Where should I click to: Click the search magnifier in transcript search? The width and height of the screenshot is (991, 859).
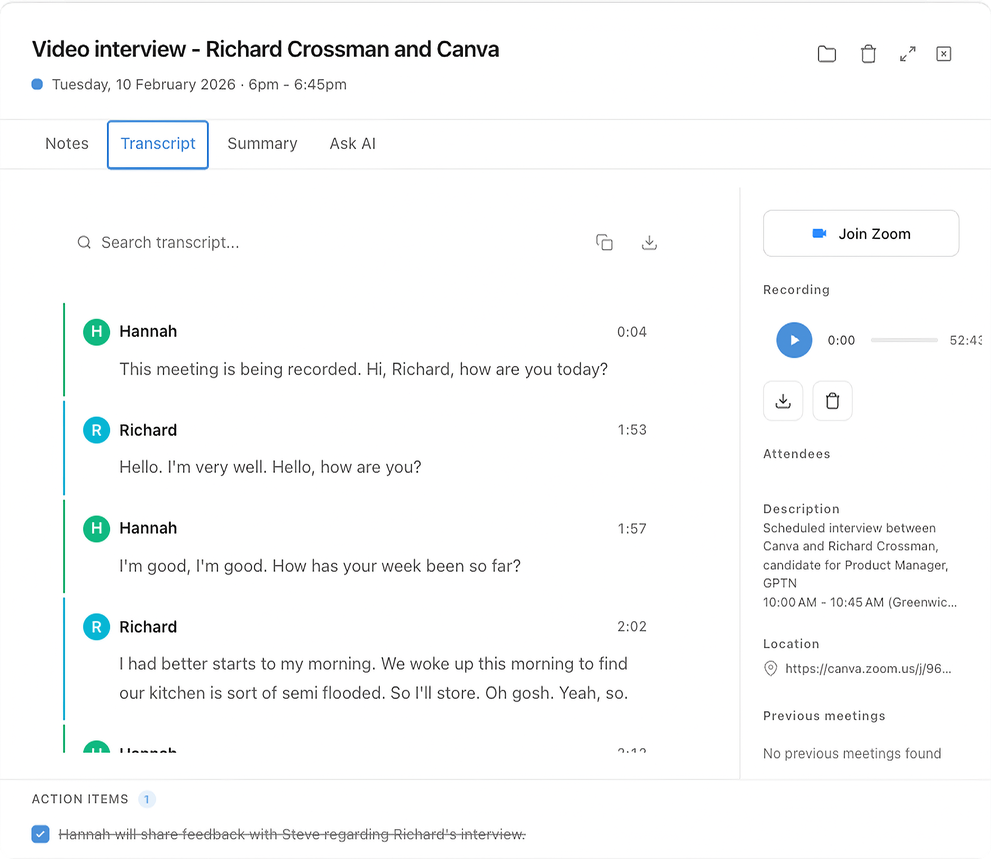(84, 242)
